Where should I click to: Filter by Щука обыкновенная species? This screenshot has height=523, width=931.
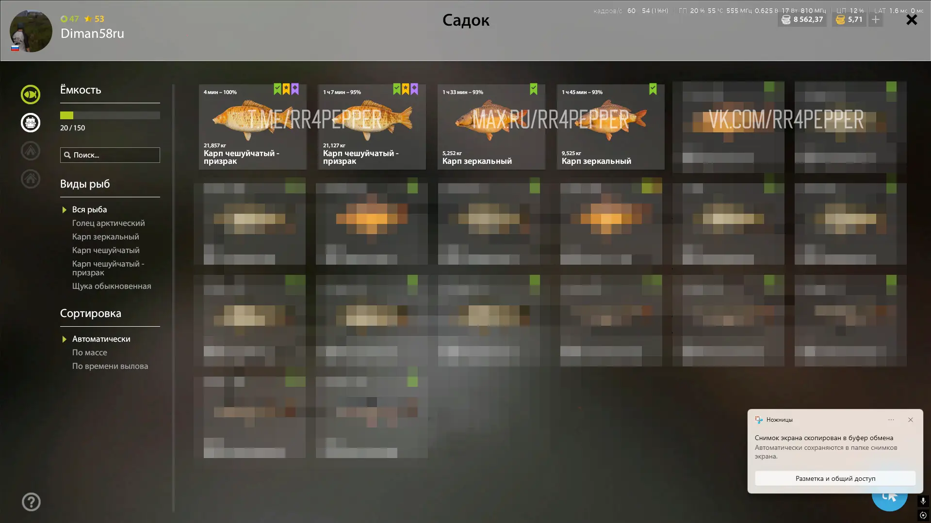[112, 286]
